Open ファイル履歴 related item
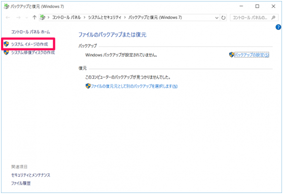The height and width of the screenshot is (194, 283). (x=21, y=183)
